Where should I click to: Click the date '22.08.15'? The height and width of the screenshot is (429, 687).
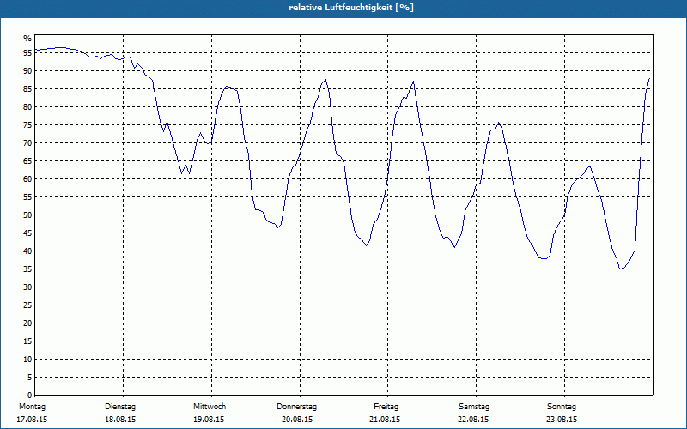(x=473, y=420)
